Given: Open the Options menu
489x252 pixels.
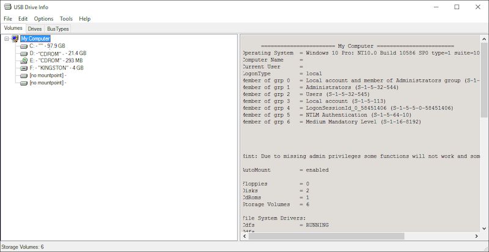Looking at the screenshot, I should coord(43,19).
